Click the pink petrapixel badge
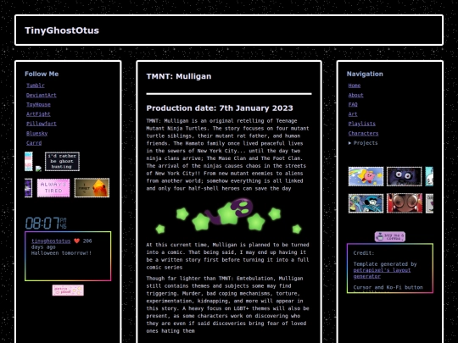Viewport: 458px width, 343px height. point(68,290)
